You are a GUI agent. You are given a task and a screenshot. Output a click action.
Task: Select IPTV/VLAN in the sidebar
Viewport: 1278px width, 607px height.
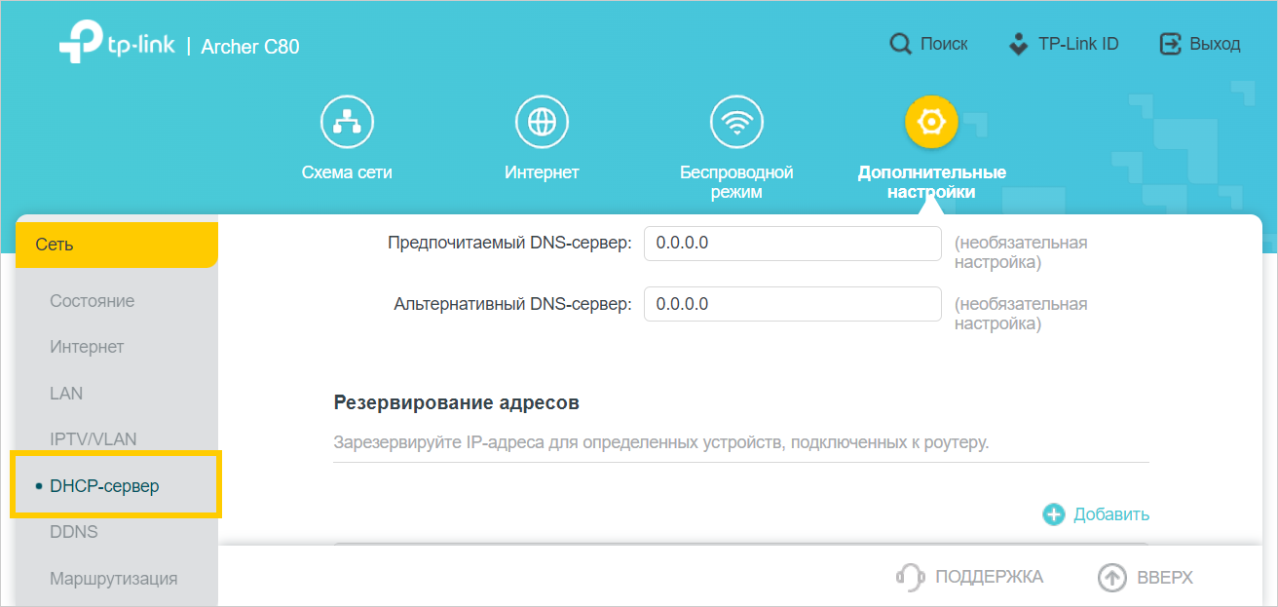pos(94,439)
